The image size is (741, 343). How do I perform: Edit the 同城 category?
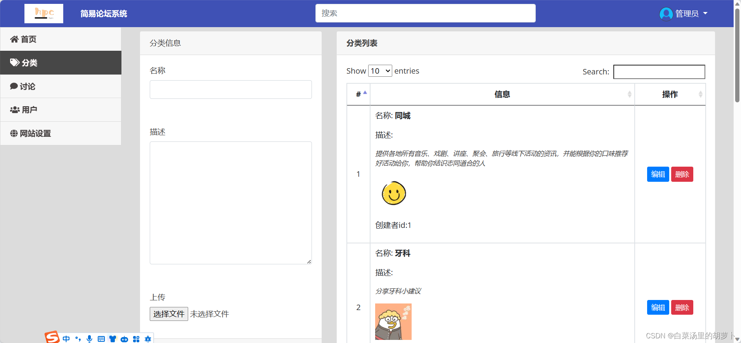pyautogui.click(x=658, y=174)
